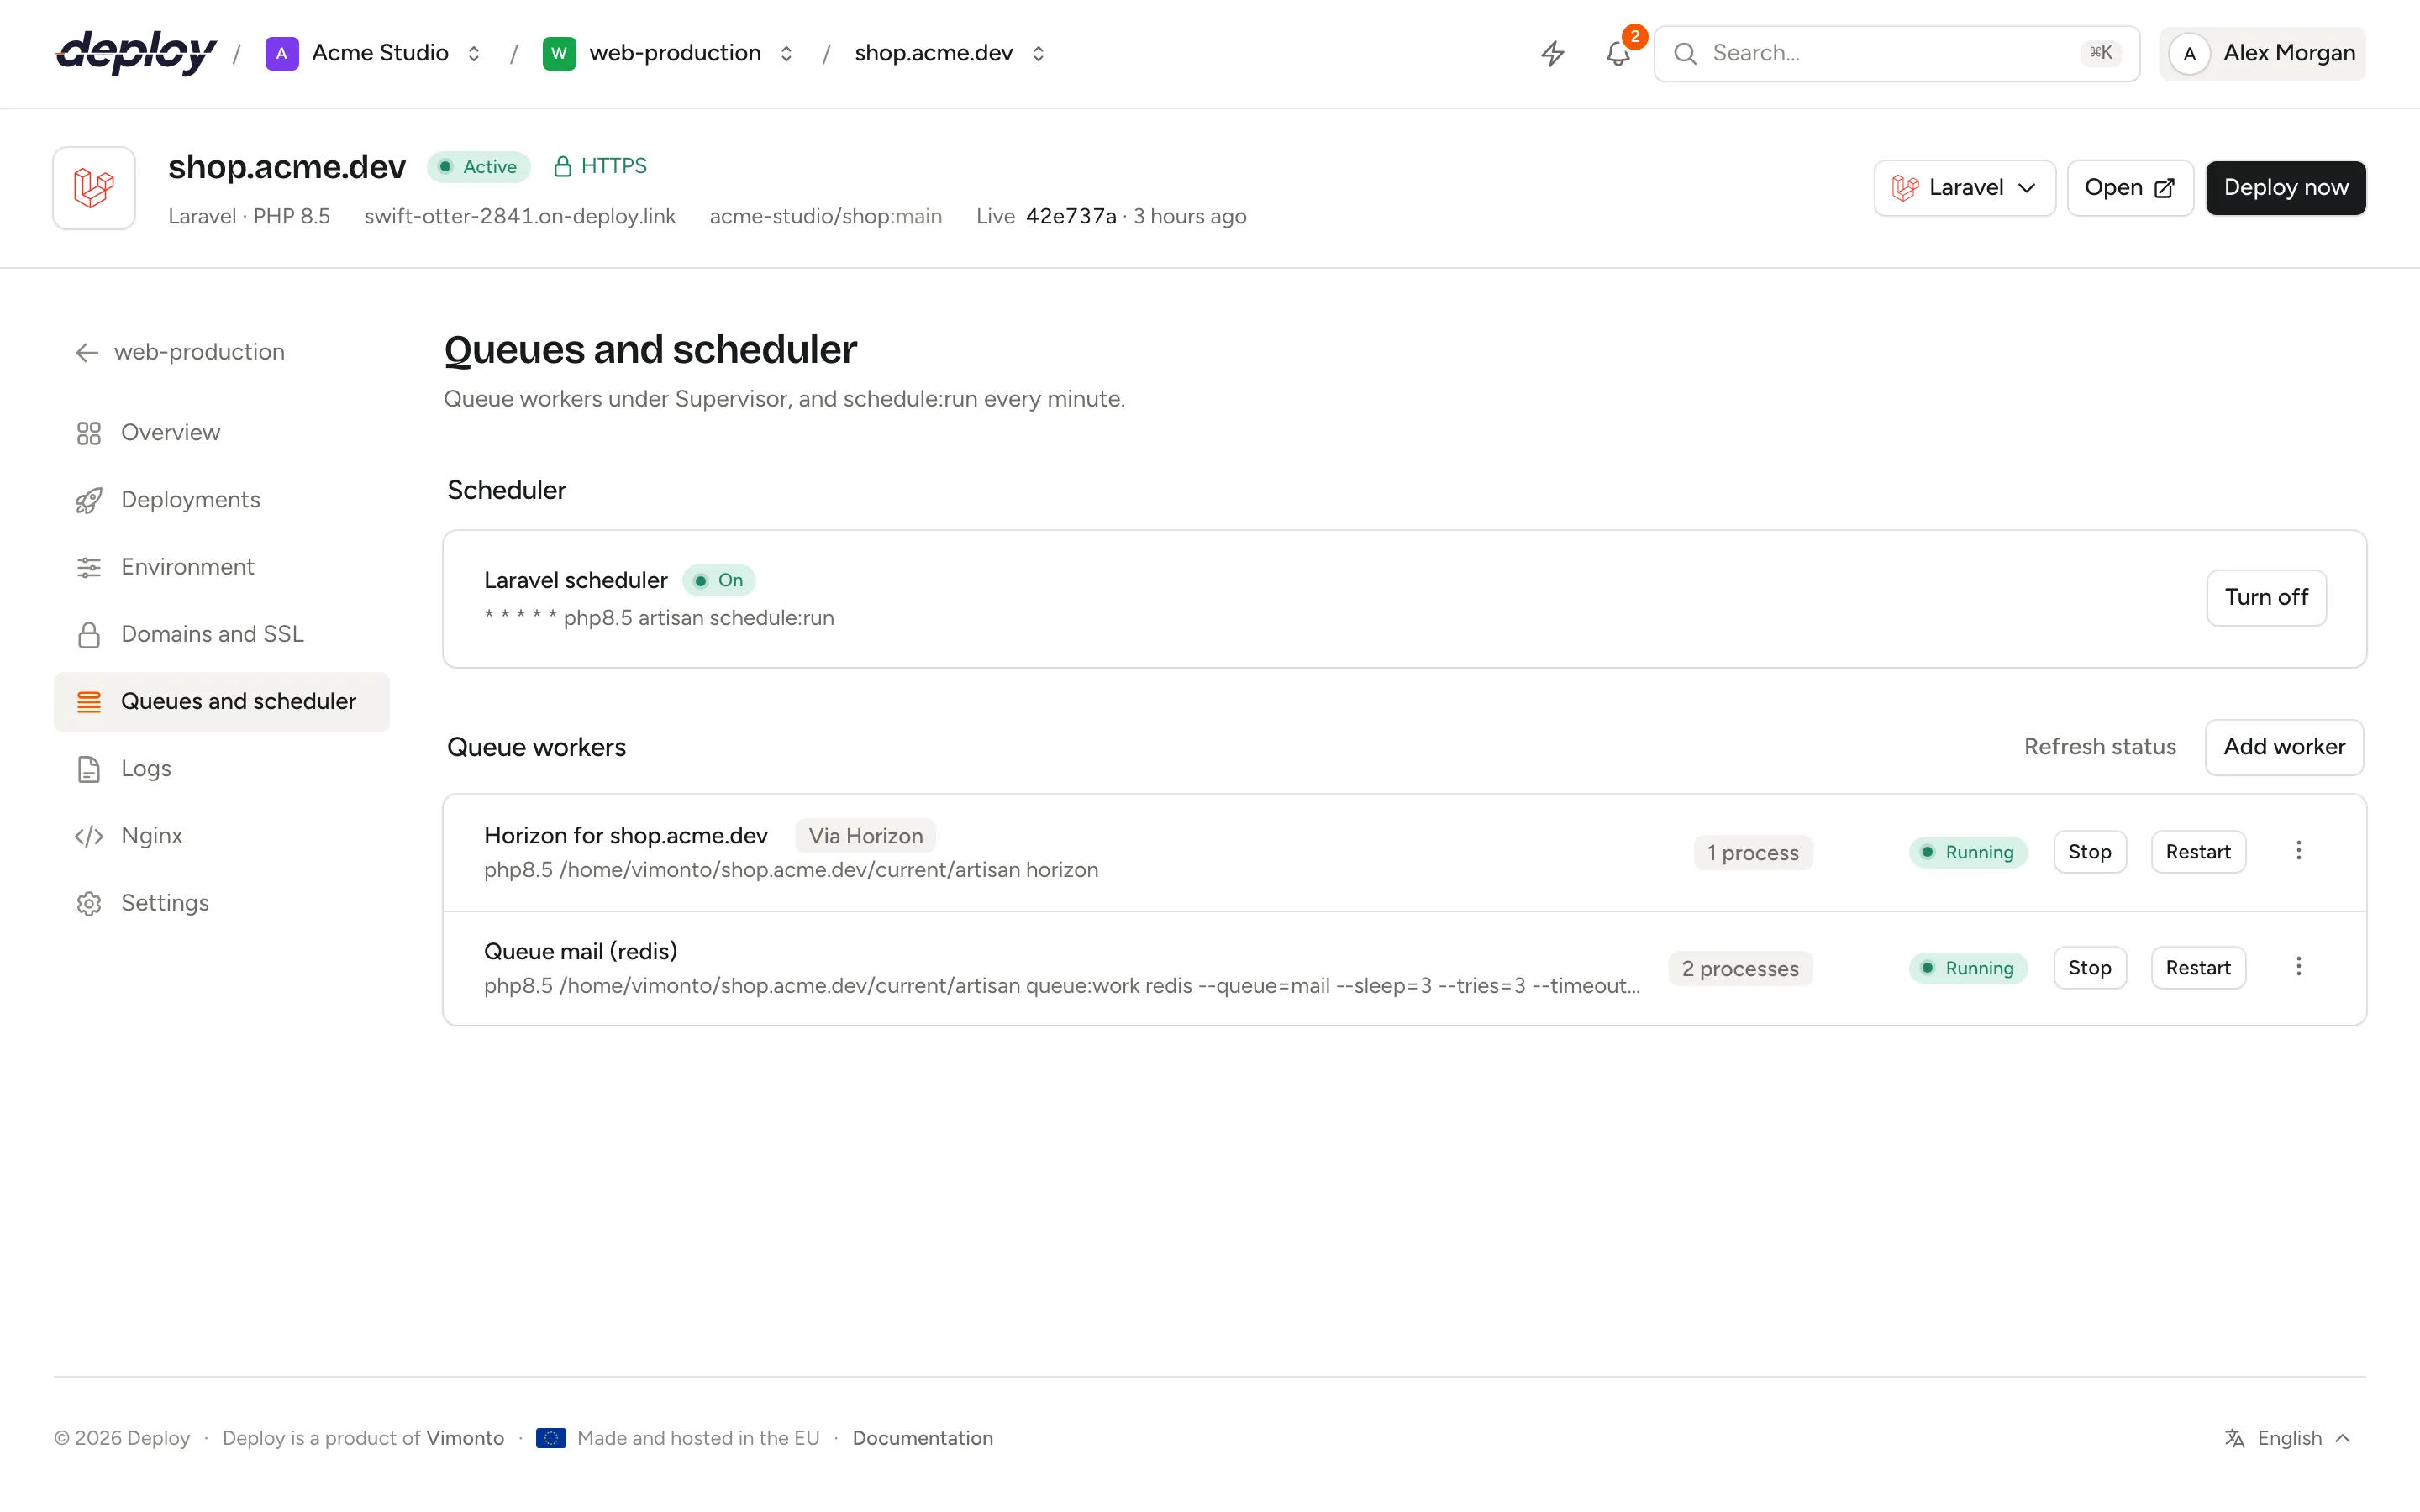Open the Nginx sidebar item
Screen dimensions: 2420x1512
221,836
